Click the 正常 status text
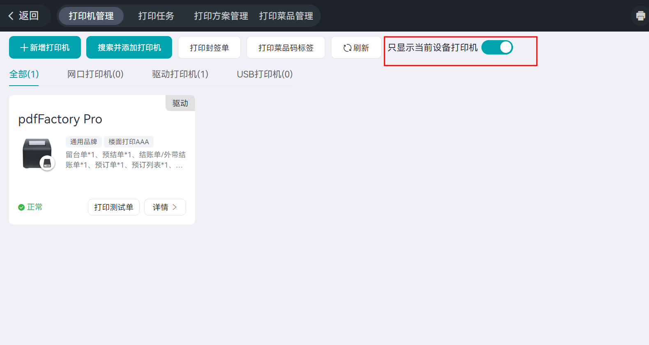 35,207
